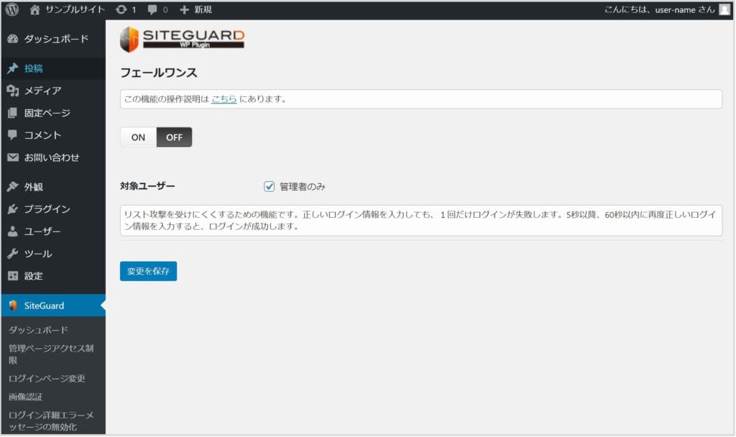Click the SITEGUARD WP Plugin logo
The height and width of the screenshot is (437, 736).
(x=182, y=39)
